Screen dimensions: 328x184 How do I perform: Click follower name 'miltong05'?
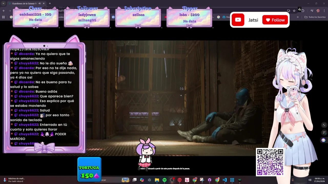tap(87, 20)
